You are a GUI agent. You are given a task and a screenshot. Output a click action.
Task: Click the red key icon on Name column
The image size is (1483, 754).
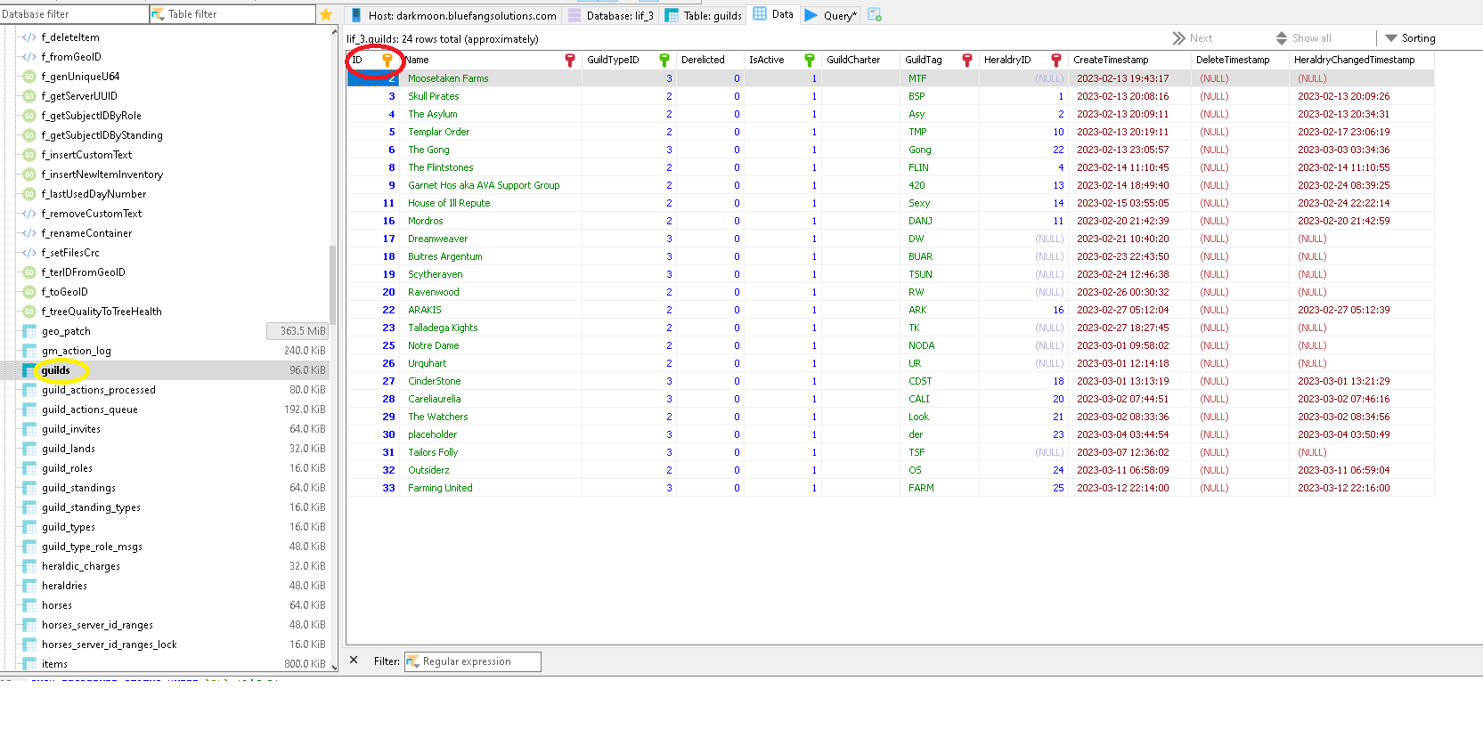570,60
